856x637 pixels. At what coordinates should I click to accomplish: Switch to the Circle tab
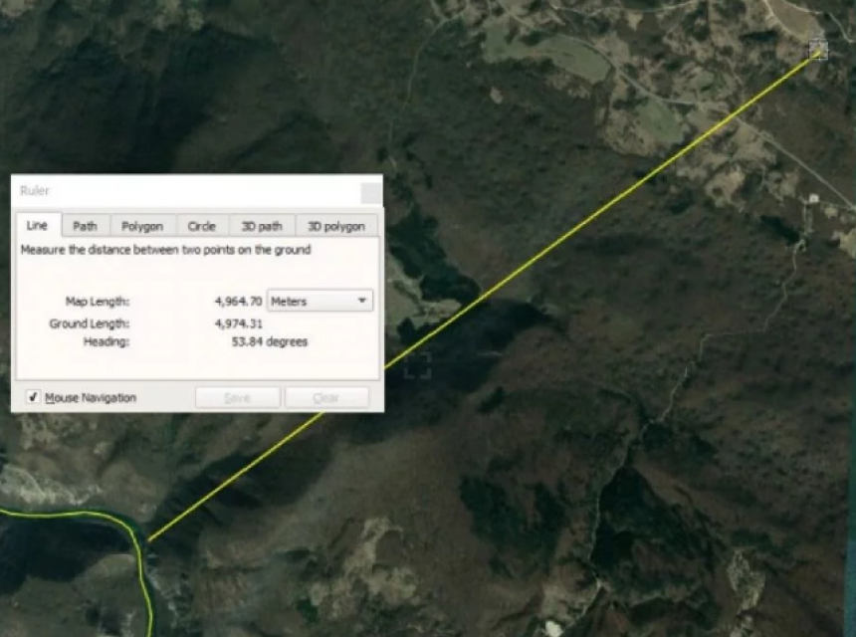pos(201,226)
